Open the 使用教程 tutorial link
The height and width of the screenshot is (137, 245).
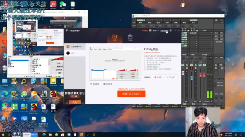click(x=108, y=84)
